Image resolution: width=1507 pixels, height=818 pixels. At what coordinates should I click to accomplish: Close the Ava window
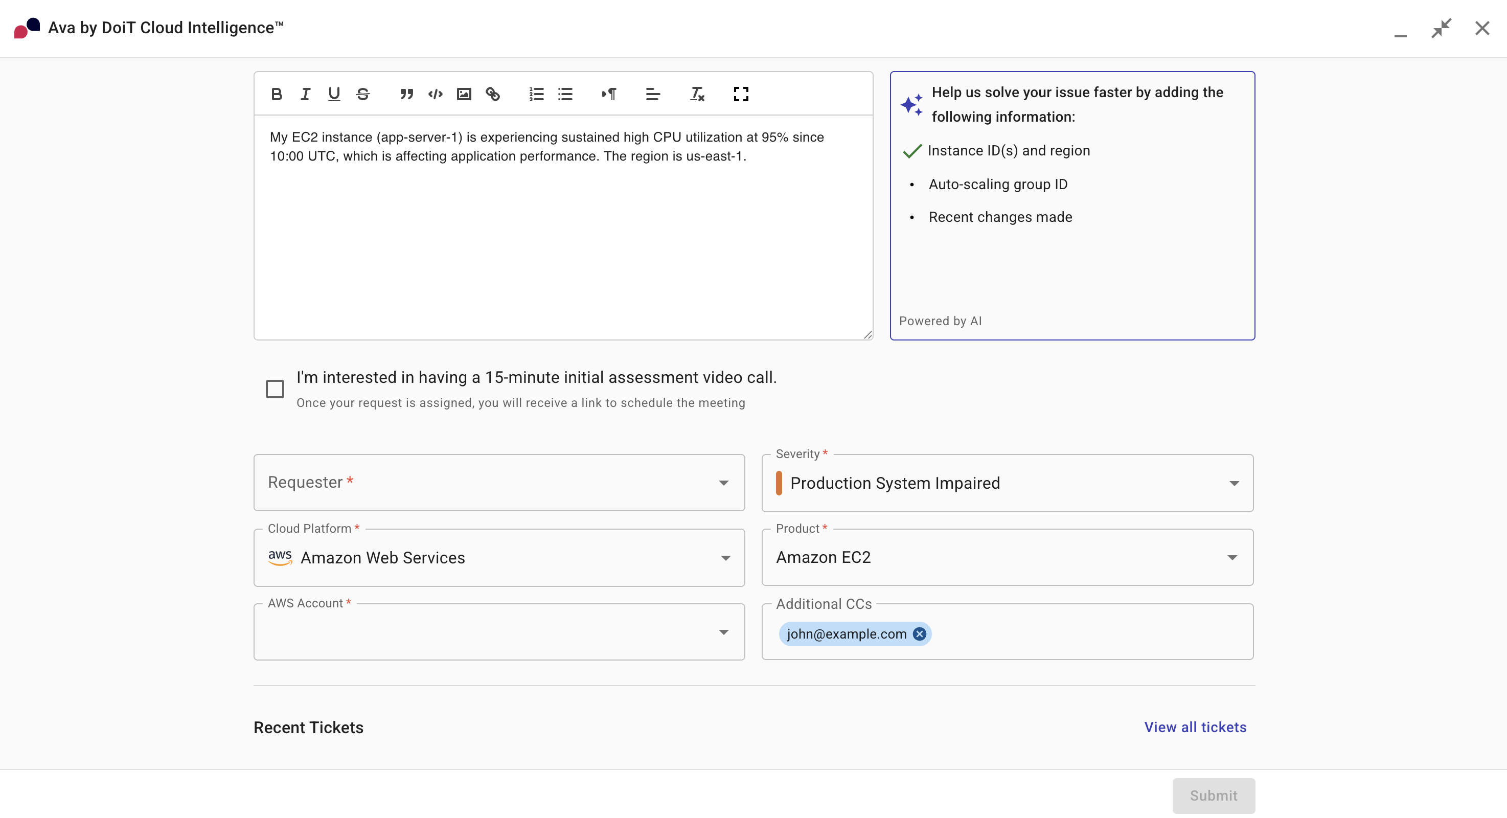(1482, 28)
